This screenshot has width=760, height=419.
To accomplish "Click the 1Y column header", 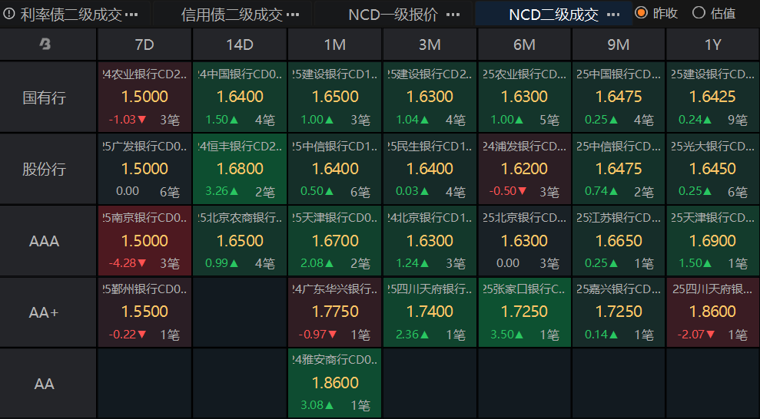I will pos(713,45).
